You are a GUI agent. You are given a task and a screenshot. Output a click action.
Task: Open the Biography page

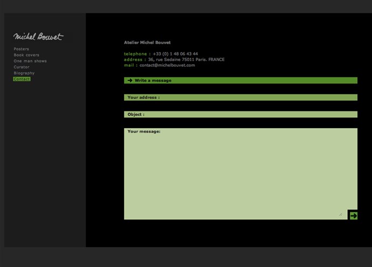tap(24, 73)
